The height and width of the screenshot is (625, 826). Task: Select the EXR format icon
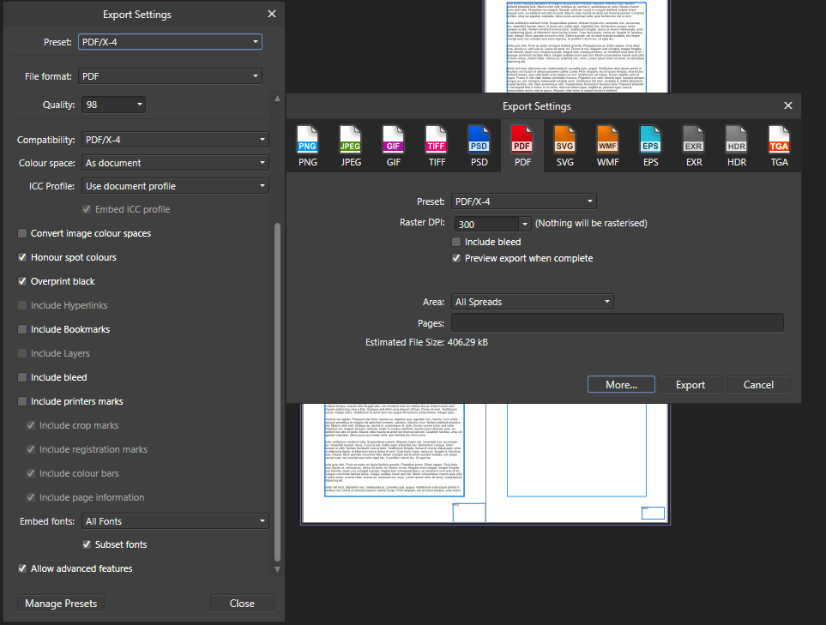point(693,144)
